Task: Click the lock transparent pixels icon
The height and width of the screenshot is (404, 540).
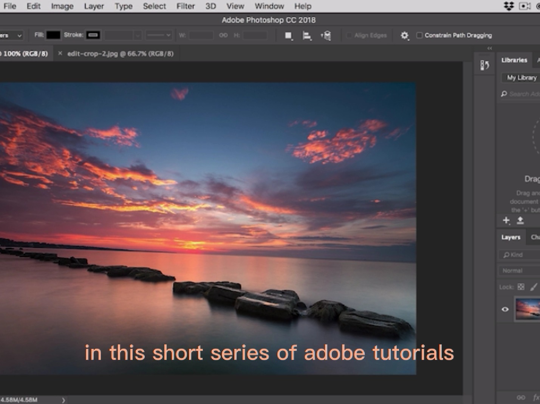Action: (x=520, y=287)
